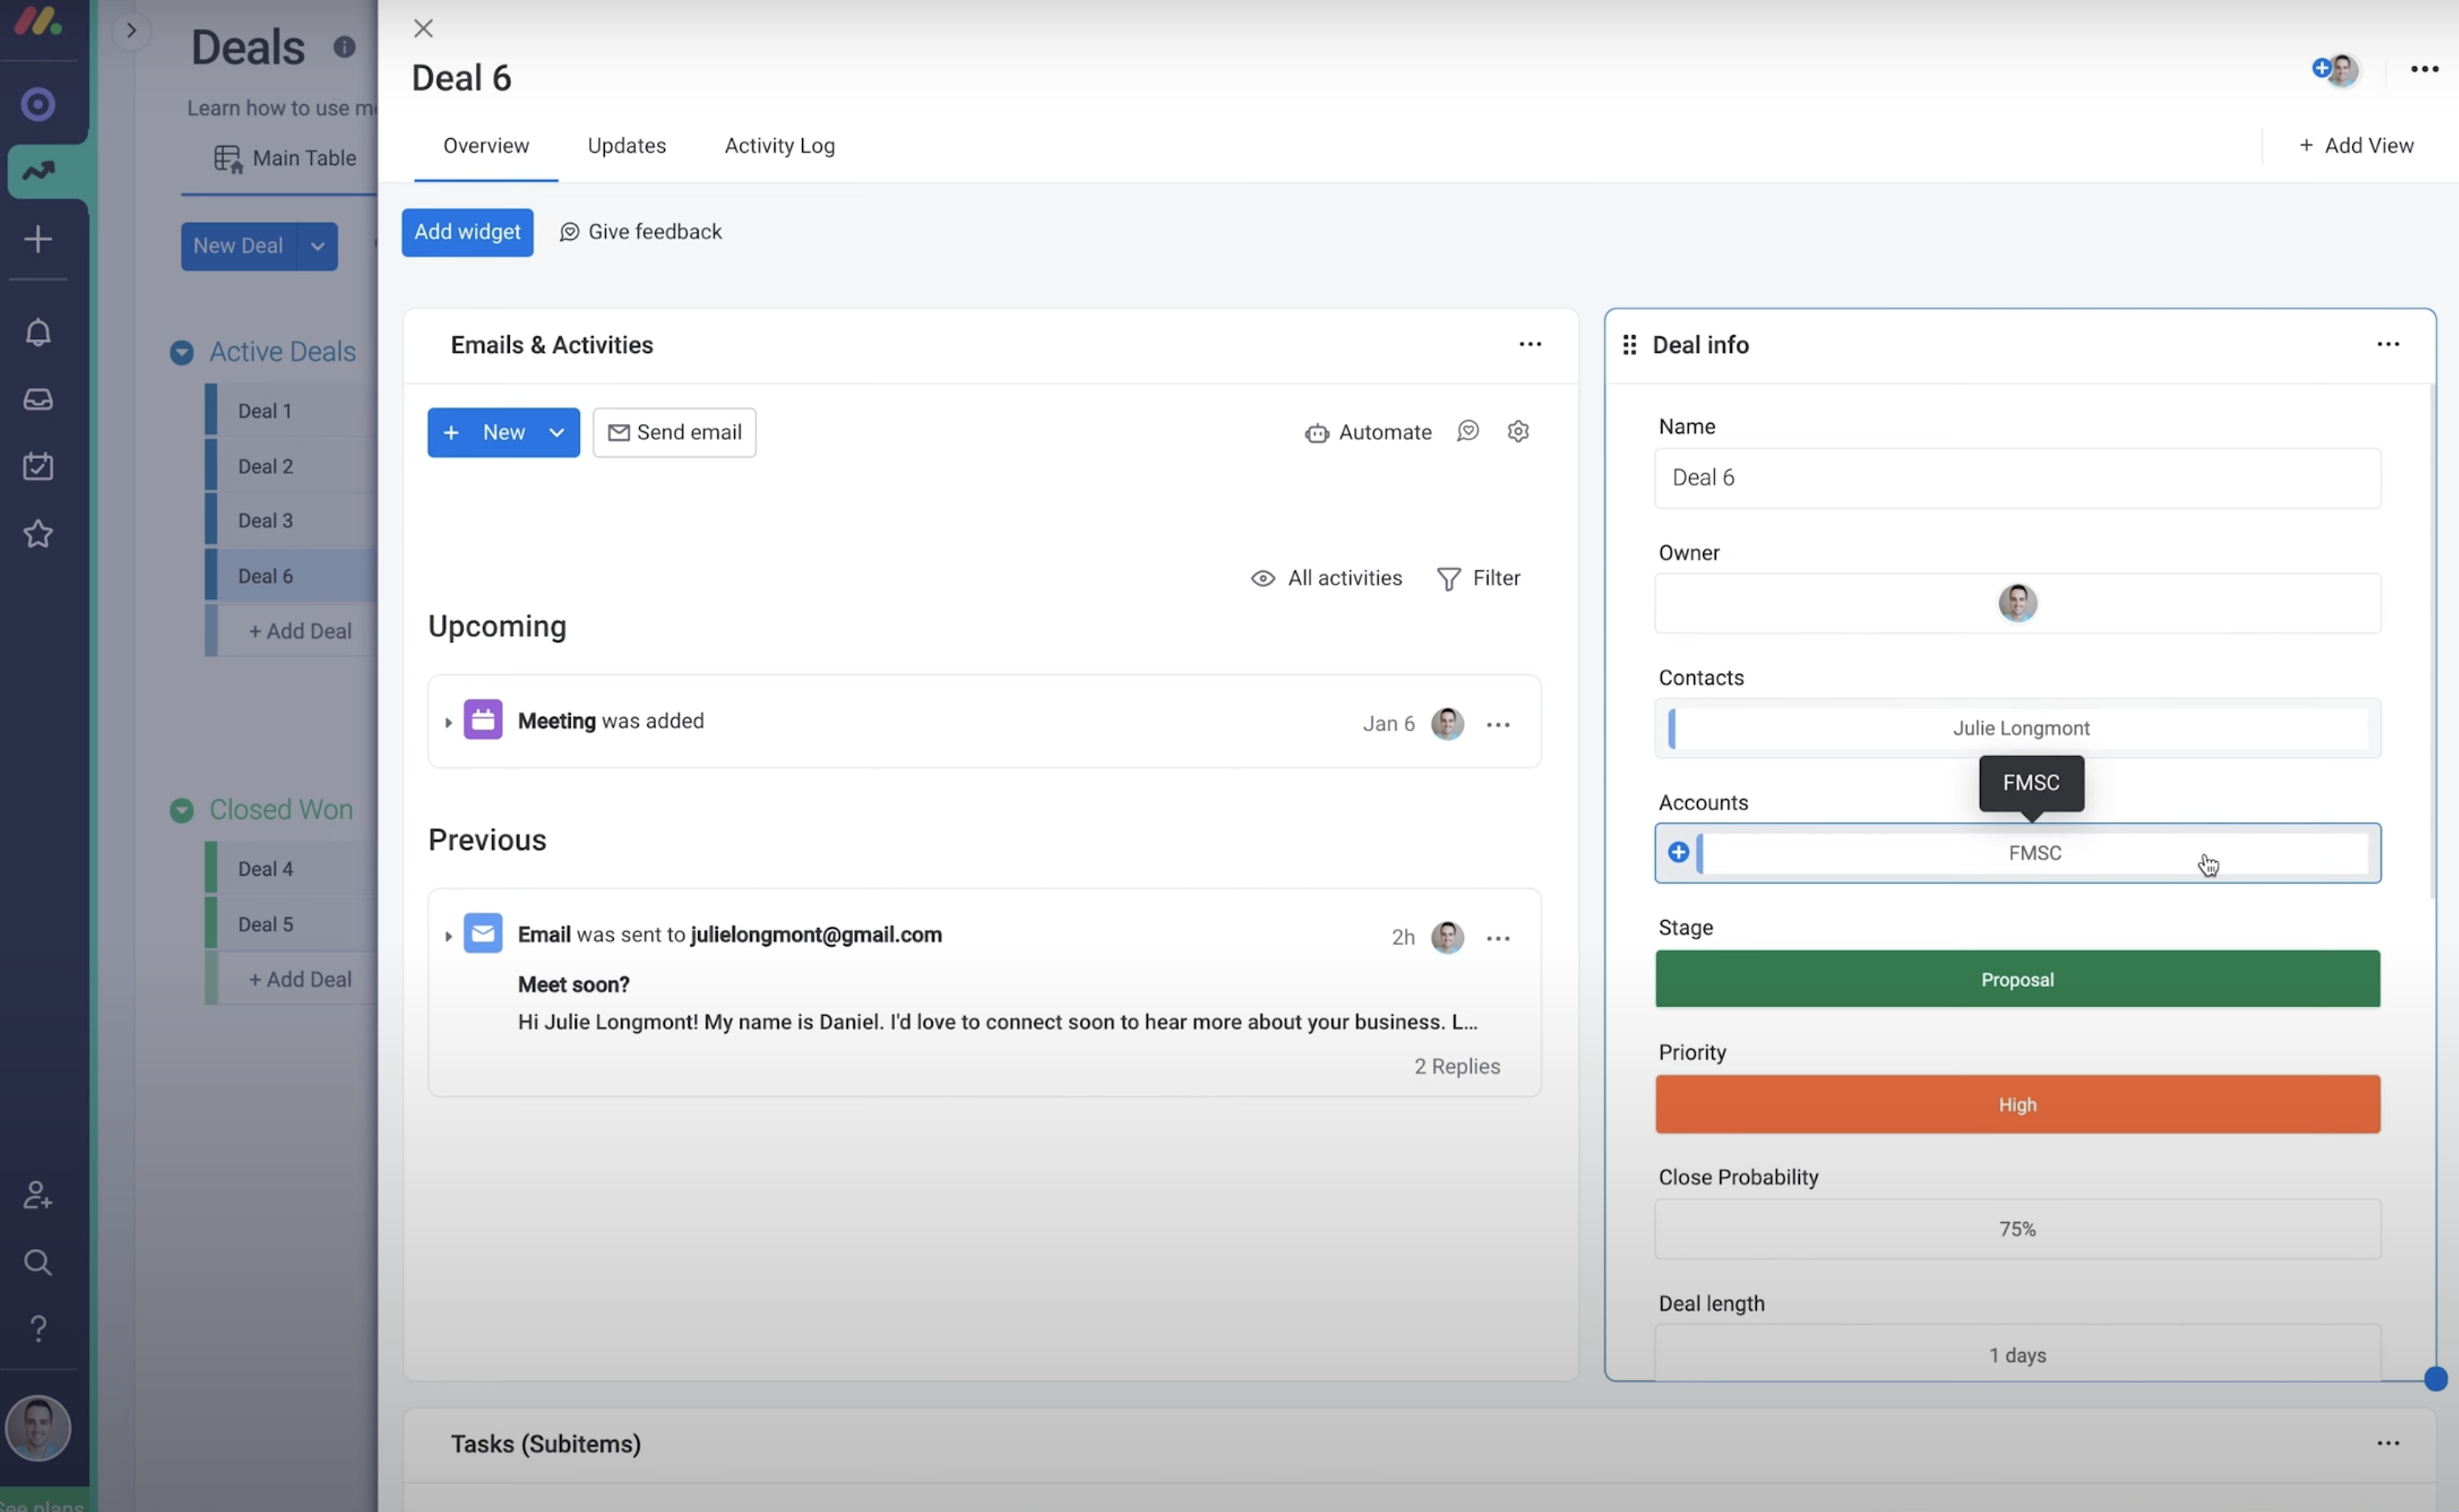Click the Automate robot button
The width and height of the screenshot is (2459, 1512).
[1368, 432]
